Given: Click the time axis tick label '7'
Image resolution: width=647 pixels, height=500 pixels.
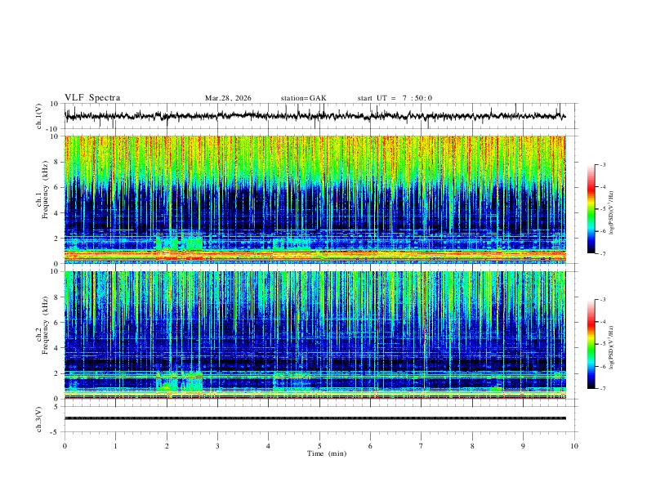Looking at the screenshot, I should [422, 446].
